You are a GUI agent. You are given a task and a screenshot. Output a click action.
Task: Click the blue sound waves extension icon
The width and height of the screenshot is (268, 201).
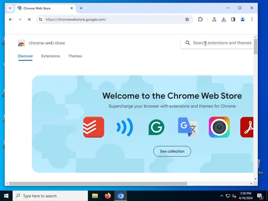125,127
